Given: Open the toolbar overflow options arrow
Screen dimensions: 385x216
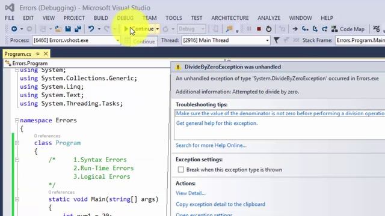Looking at the screenshot, I should click(237, 31).
